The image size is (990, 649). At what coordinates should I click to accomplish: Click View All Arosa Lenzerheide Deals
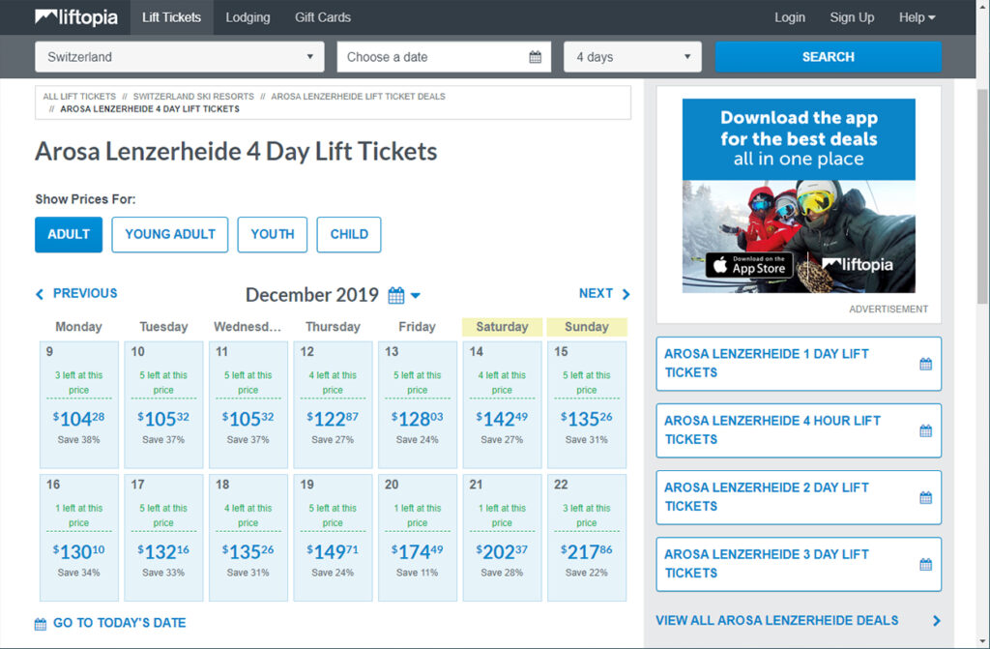pyautogui.click(x=776, y=621)
